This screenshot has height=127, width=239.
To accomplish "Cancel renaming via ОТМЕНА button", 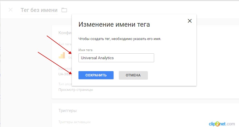I will pos(133,75).
